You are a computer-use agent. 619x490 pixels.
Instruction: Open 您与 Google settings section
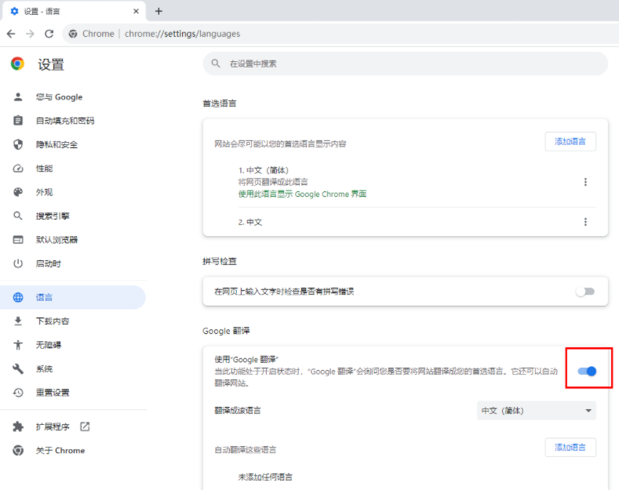tap(73, 97)
